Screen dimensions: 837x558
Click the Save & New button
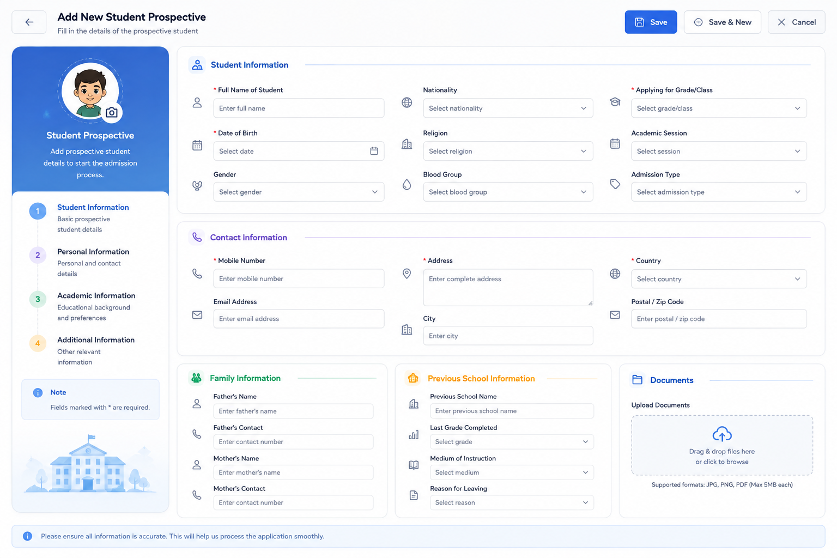pyautogui.click(x=722, y=22)
